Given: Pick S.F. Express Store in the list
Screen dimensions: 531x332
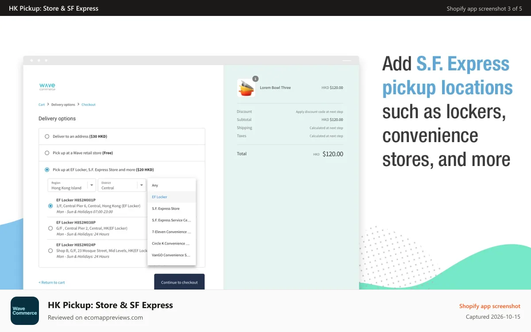Looking at the screenshot, I should coord(172,208).
